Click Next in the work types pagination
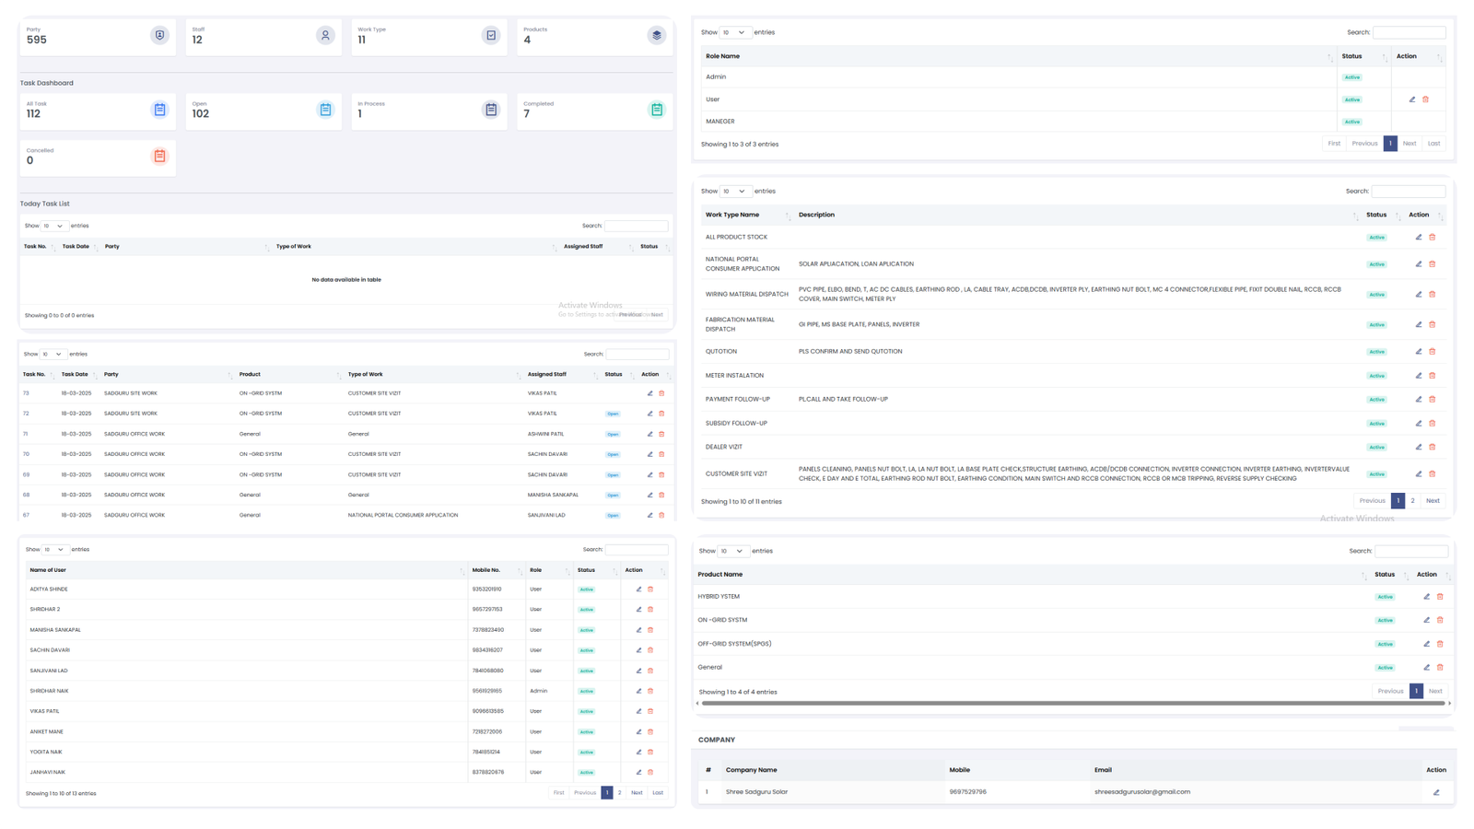This screenshot has height=829, width=1474. 1433,501
